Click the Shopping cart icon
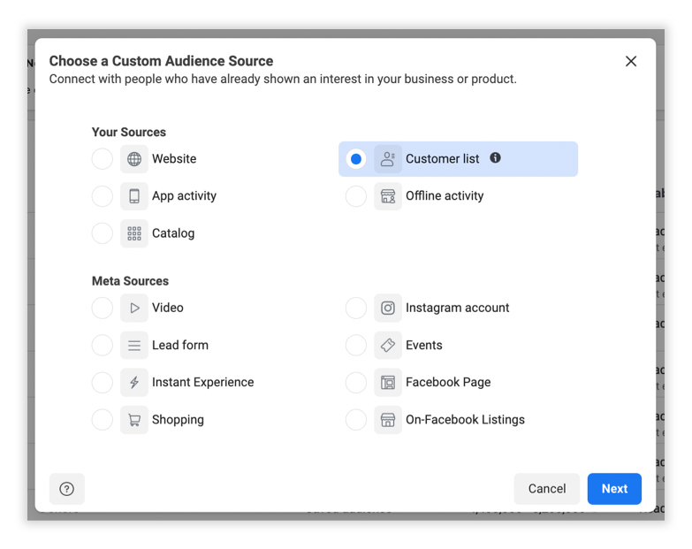 click(x=134, y=420)
